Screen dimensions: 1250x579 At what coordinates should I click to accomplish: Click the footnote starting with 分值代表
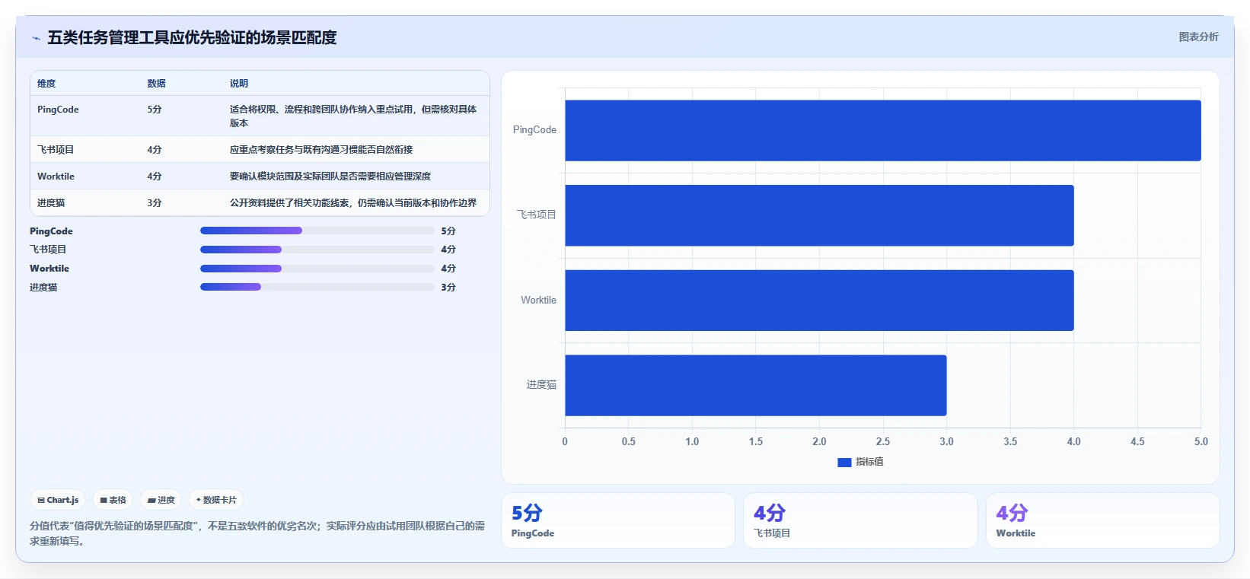[257, 533]
